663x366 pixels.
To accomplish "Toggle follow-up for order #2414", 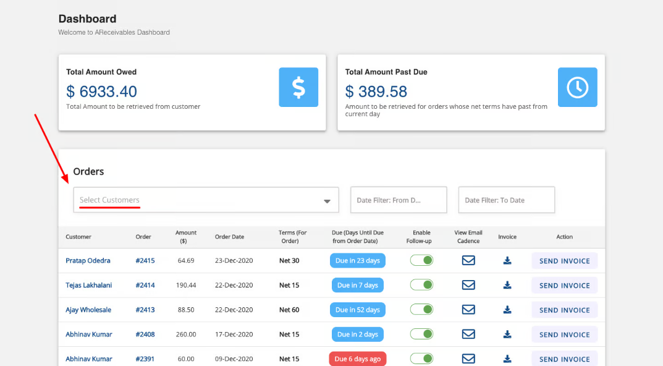I will (421, 285).
